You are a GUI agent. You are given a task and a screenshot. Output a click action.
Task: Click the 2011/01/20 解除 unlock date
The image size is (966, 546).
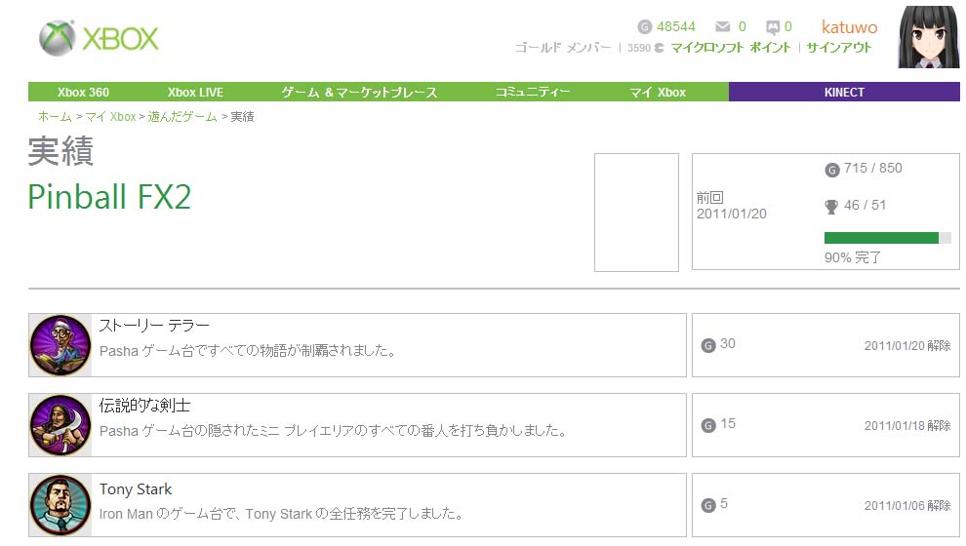pyautogui.click(x=907, y=345)
